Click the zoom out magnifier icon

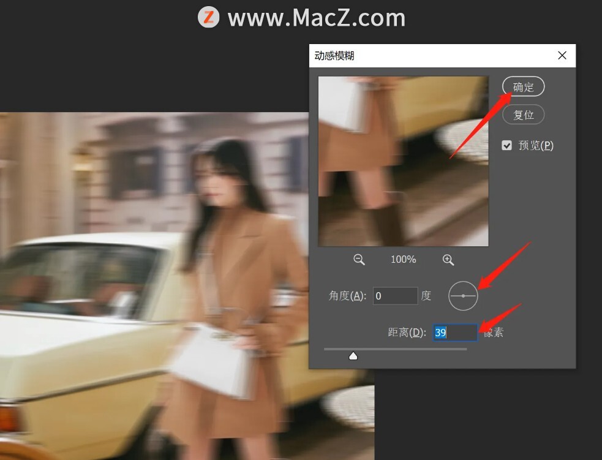(x=359, y=260)
